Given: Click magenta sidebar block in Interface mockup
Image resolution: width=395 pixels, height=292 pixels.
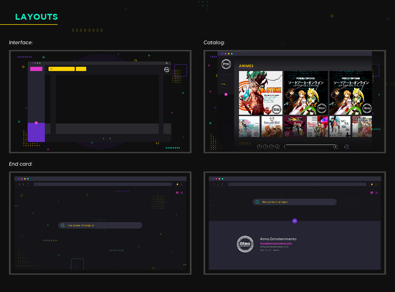Looking at the screenshot, I should 36,69.
